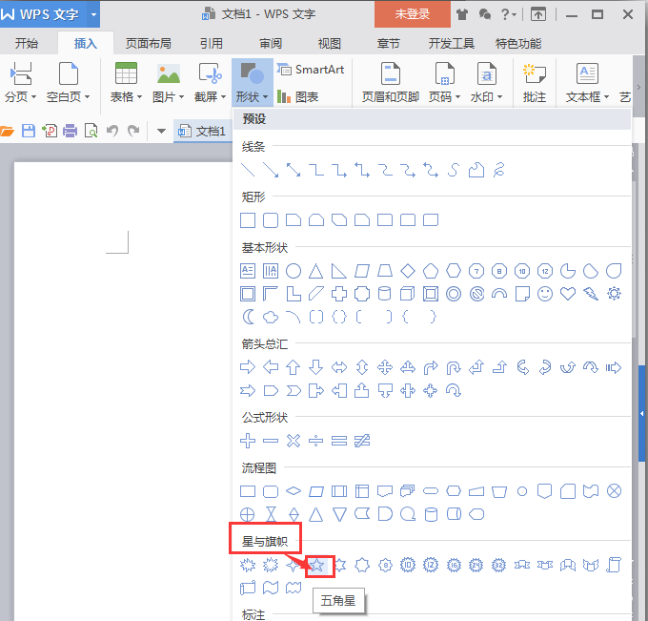Screen dimensions: 648x621
Task: Pick the division sign formula shape
Action: pos(316,441)
